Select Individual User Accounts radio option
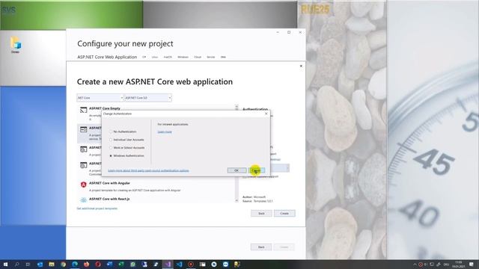The image size is (479, 269). [x=111, y=140]
